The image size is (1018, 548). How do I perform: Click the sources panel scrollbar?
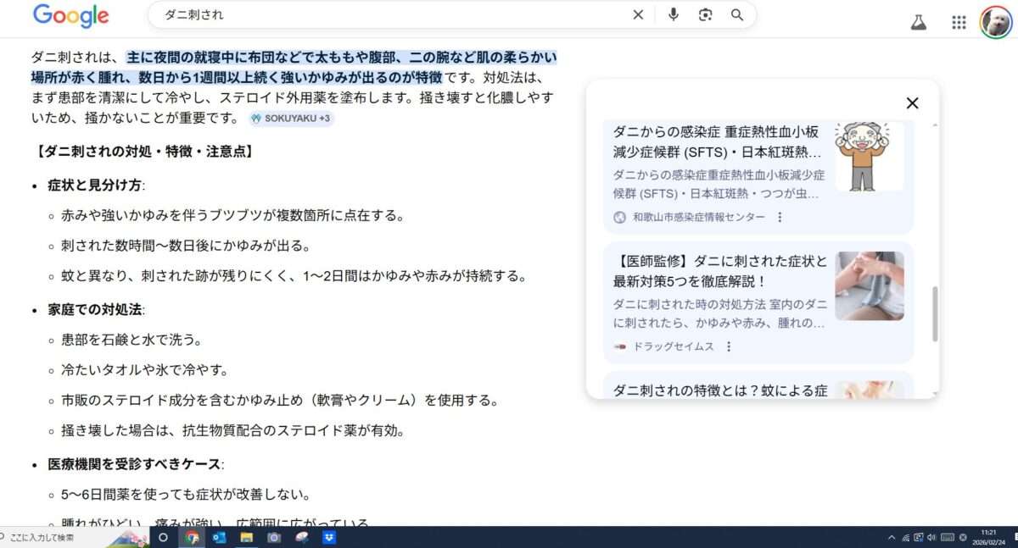pos(936,313)
